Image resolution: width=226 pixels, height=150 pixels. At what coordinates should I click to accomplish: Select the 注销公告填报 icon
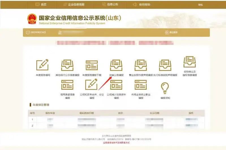116,65
